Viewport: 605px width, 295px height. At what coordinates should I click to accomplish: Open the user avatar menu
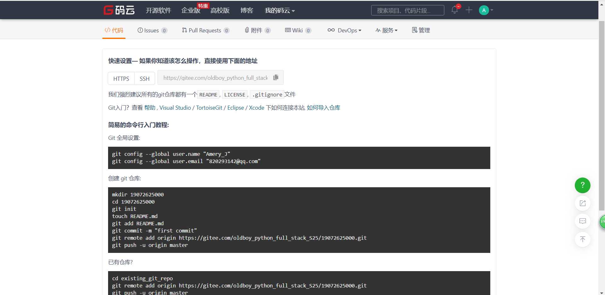[484, 10]
